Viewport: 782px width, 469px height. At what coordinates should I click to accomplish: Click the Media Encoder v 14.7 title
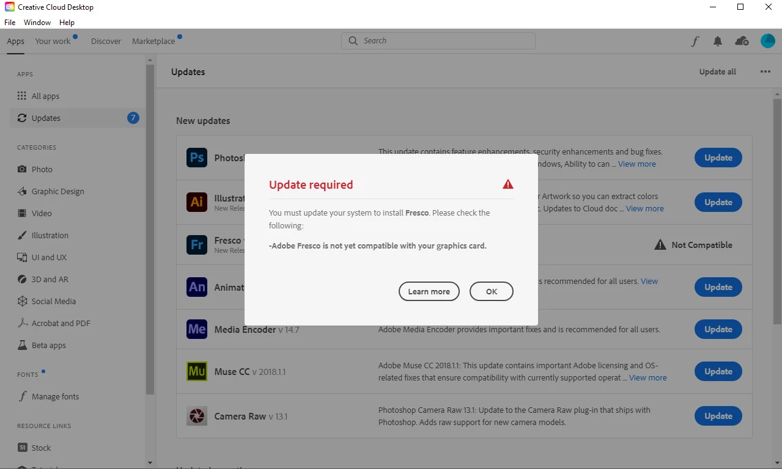(257, 329)
